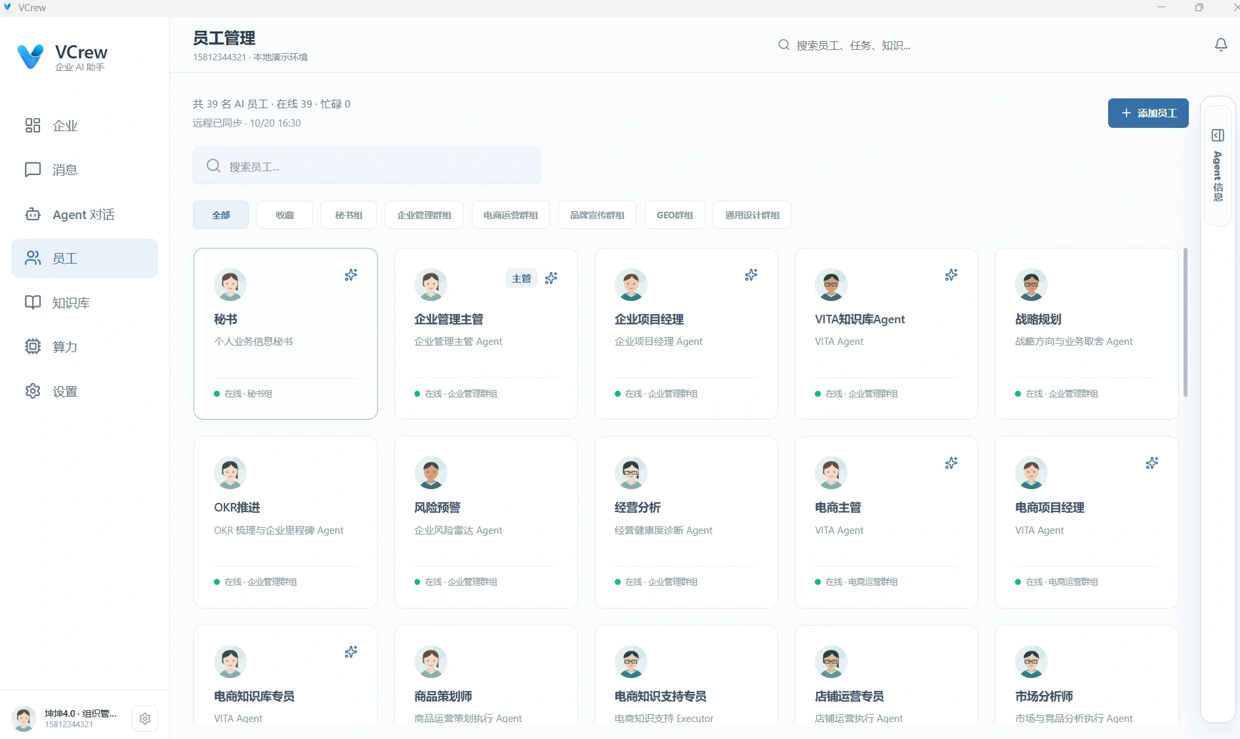Open the 店铺运营专员 employee card
This screenshot has height=739, width=1240.
click(x=886, y=675)
